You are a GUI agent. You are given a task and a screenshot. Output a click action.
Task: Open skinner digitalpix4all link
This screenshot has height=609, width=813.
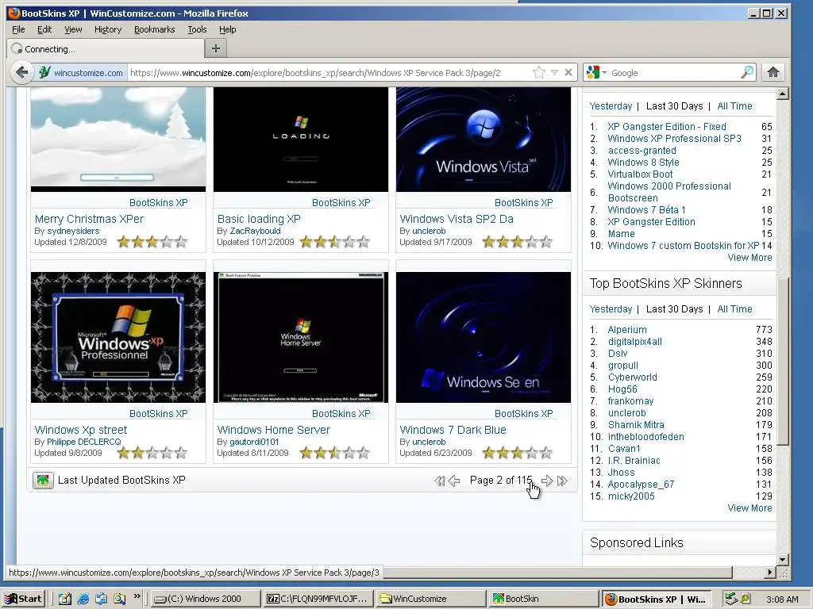tap(634, 342)
